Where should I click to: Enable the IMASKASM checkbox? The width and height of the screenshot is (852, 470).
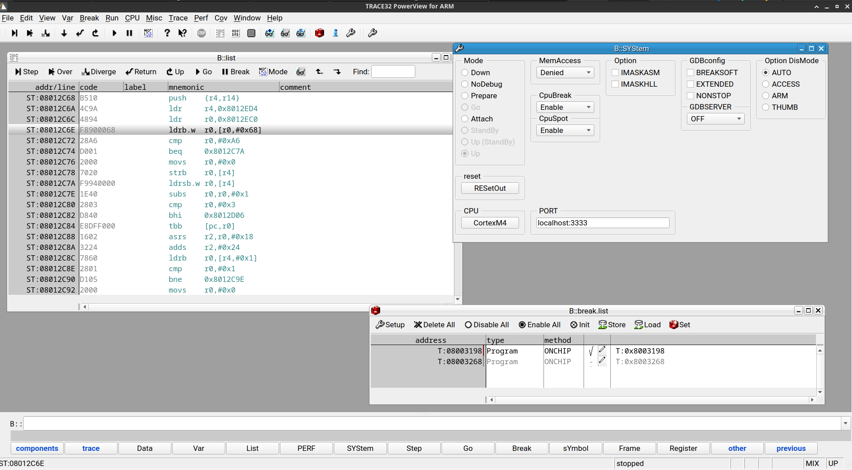(x=615, y=72)
